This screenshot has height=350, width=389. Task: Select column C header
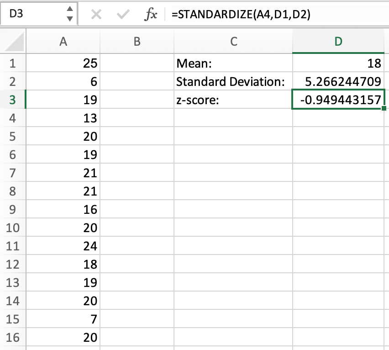pos(233,42)
